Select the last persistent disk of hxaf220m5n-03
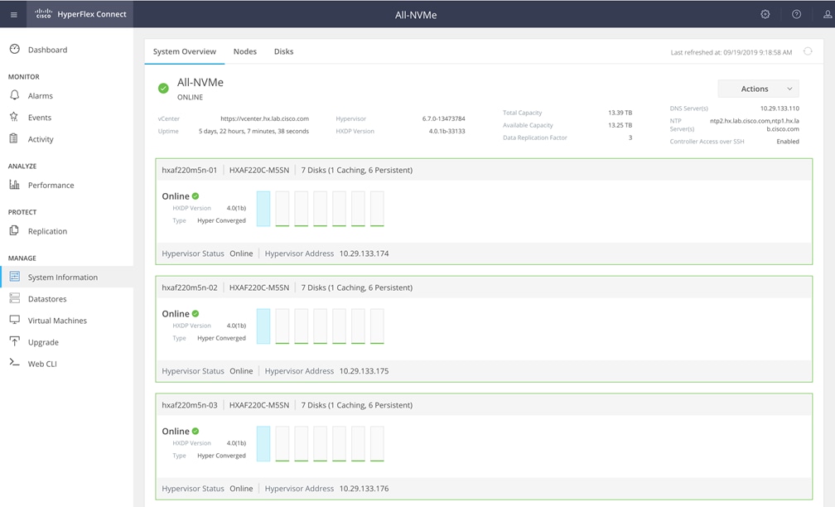 377,444
